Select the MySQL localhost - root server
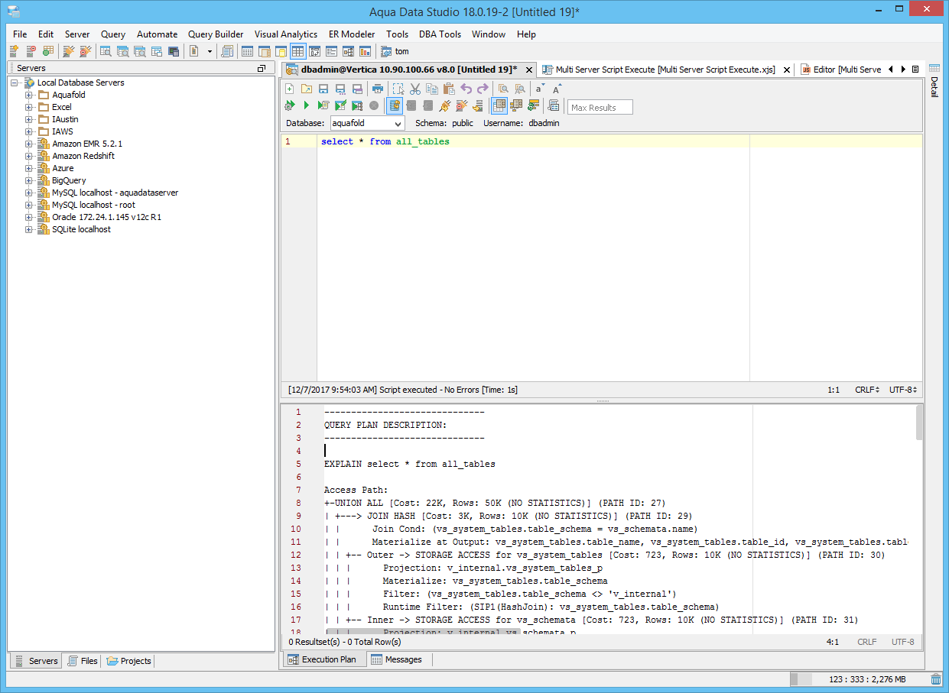 tap(93, 205)
